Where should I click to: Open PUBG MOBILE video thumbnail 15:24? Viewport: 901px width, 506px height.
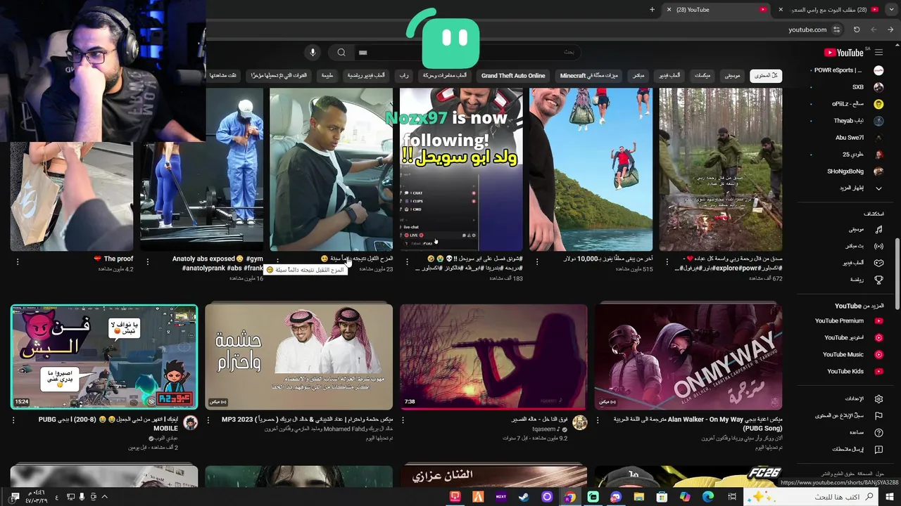(104, 356)
